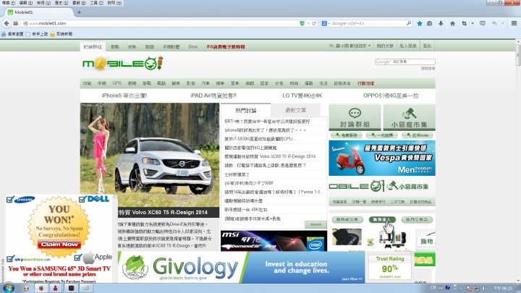This screenshot has height=293, width=521.
Task: Open the 我的文章 link
Action: [385, 46]
